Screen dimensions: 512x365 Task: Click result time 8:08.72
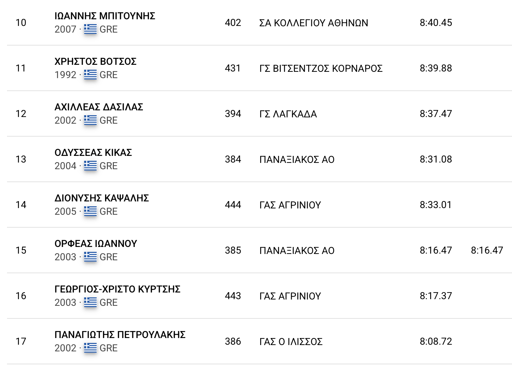point(436,342)
